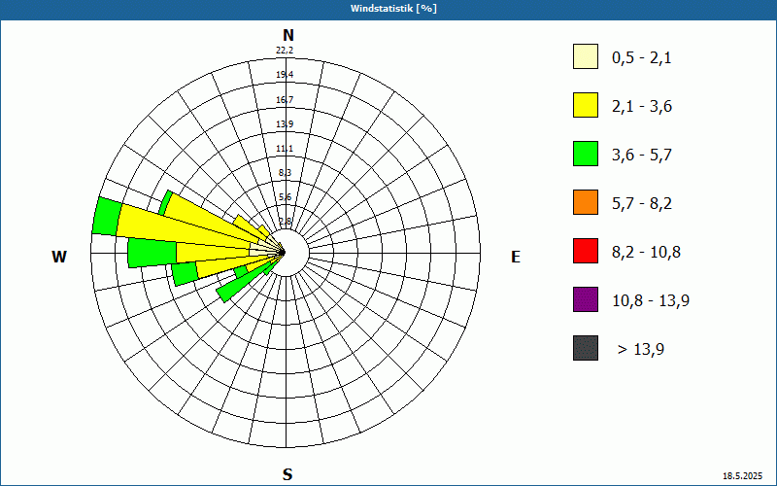
Task: Click the pale yellow 0,5 - 2,1 legend swatch
Action: point(586,56)
